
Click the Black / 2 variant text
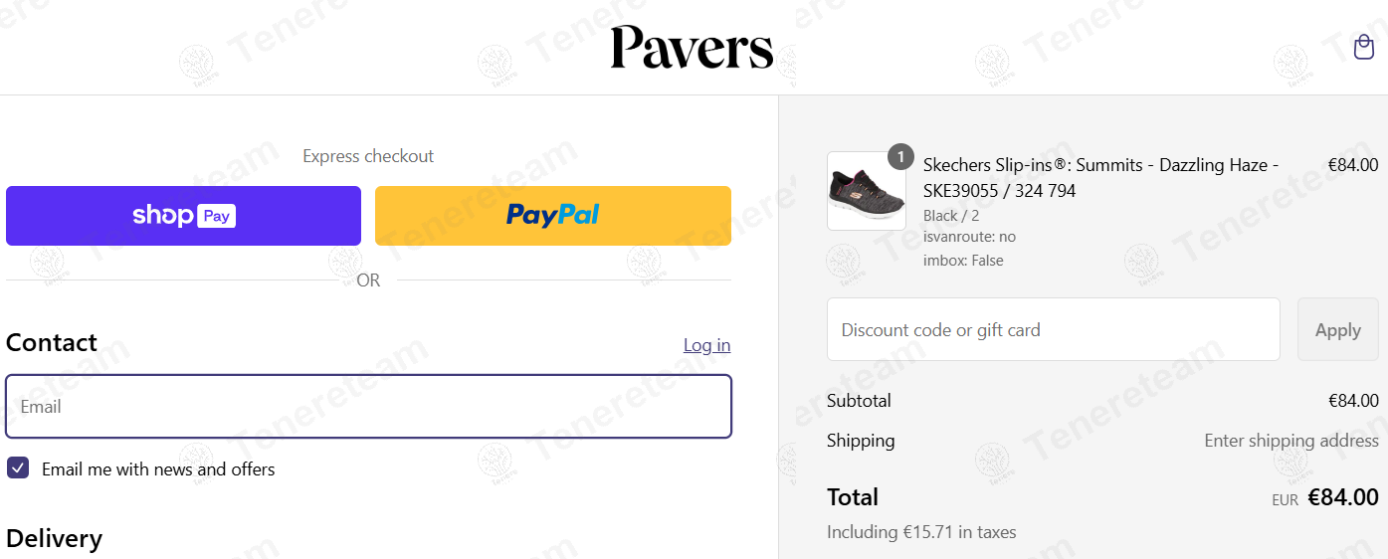pyautogui.click(x=951, y=216)
